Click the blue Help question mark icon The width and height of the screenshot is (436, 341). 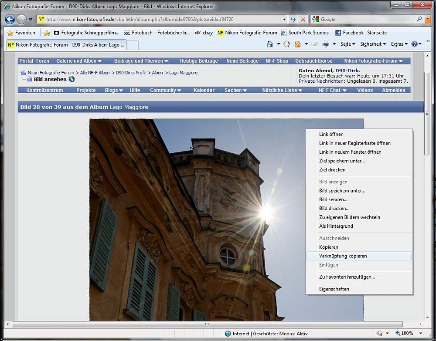[414, 44]
